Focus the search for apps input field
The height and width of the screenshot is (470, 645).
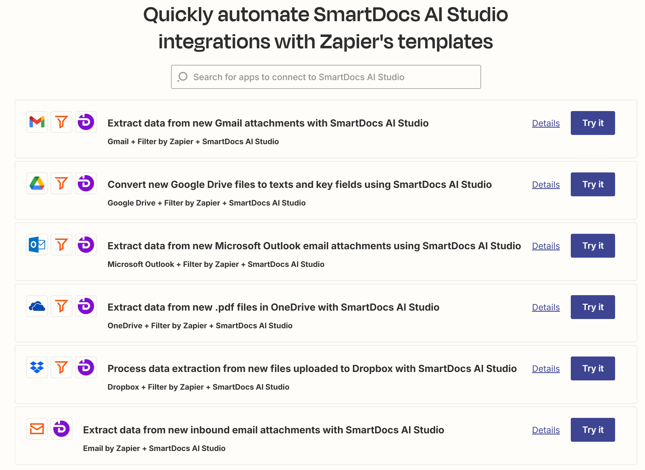(326, 77)
